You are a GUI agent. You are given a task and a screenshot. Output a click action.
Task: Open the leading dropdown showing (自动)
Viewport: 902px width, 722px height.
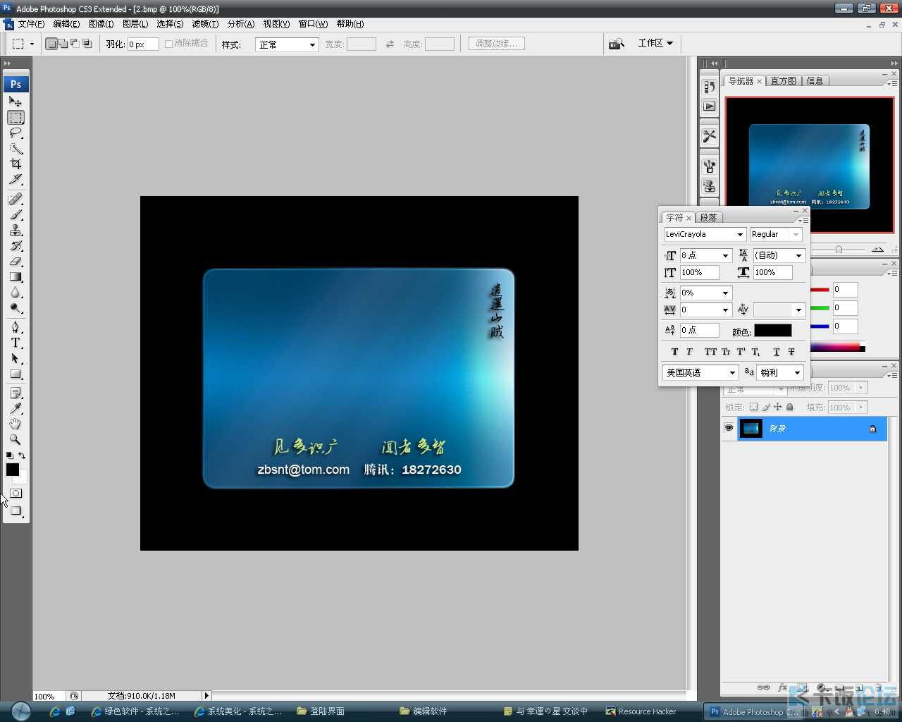(798, 255)
